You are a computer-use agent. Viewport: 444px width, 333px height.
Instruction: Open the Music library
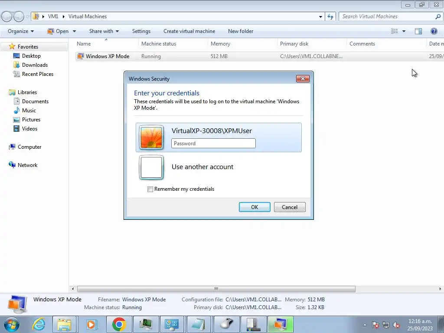coord(29,111)
